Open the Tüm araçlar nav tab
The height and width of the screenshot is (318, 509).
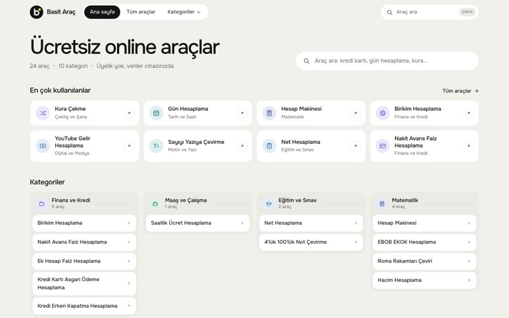tap(141, 12)
